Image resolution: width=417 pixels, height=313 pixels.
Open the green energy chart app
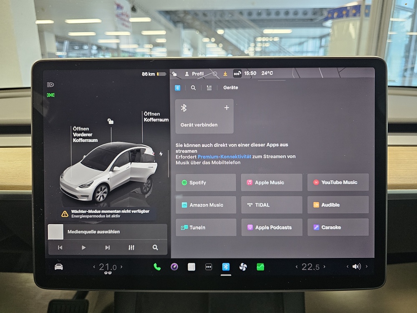(260, 267)
